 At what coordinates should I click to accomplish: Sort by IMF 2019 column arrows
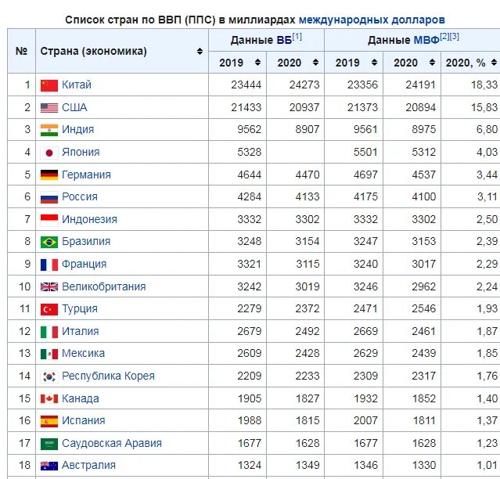coord(374,63)
